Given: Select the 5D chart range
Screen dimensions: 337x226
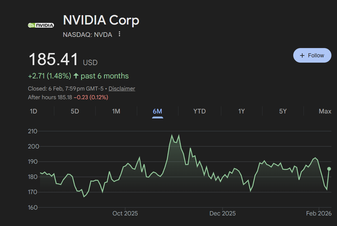Looking at the screenshot, I should (x=75, y=111).
